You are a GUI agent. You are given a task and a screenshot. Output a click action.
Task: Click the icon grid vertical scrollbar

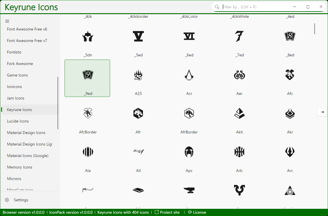[314, 29]
